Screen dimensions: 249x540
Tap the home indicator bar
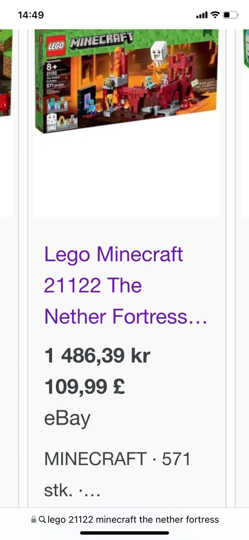124,533
